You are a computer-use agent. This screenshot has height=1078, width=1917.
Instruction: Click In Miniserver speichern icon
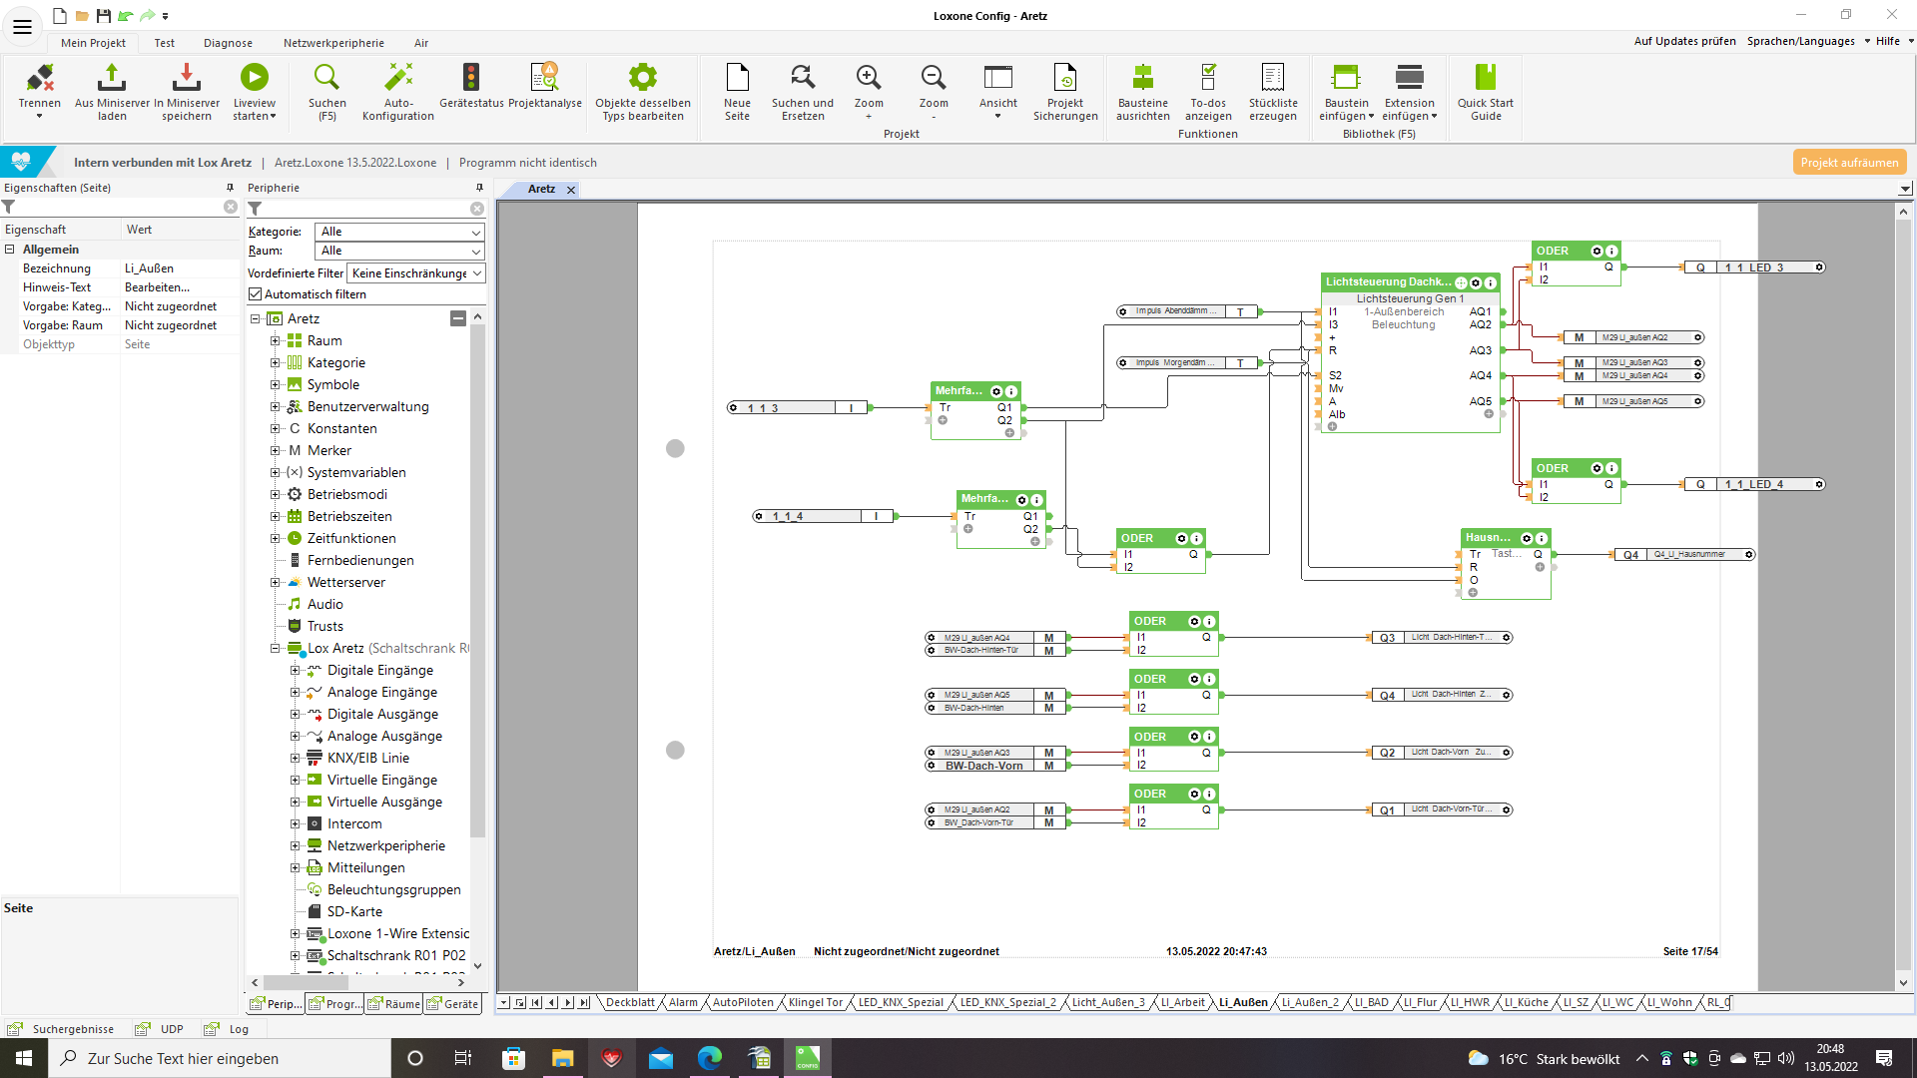[x=186, y=79]
